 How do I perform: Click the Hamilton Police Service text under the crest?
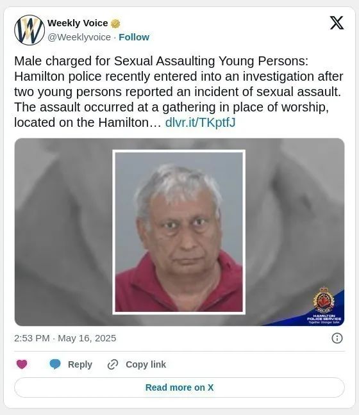[324, 318]
